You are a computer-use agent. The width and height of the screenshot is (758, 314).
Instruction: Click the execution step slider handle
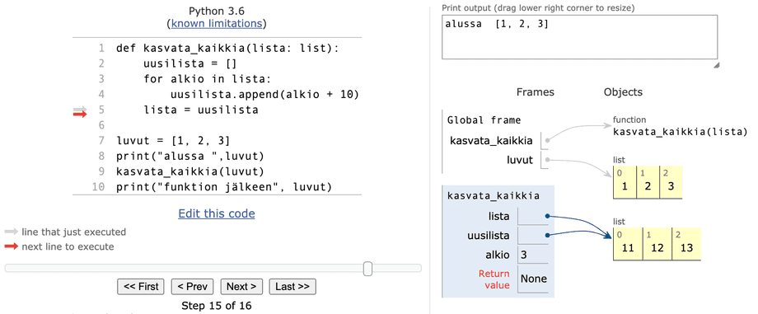point(367,268)
